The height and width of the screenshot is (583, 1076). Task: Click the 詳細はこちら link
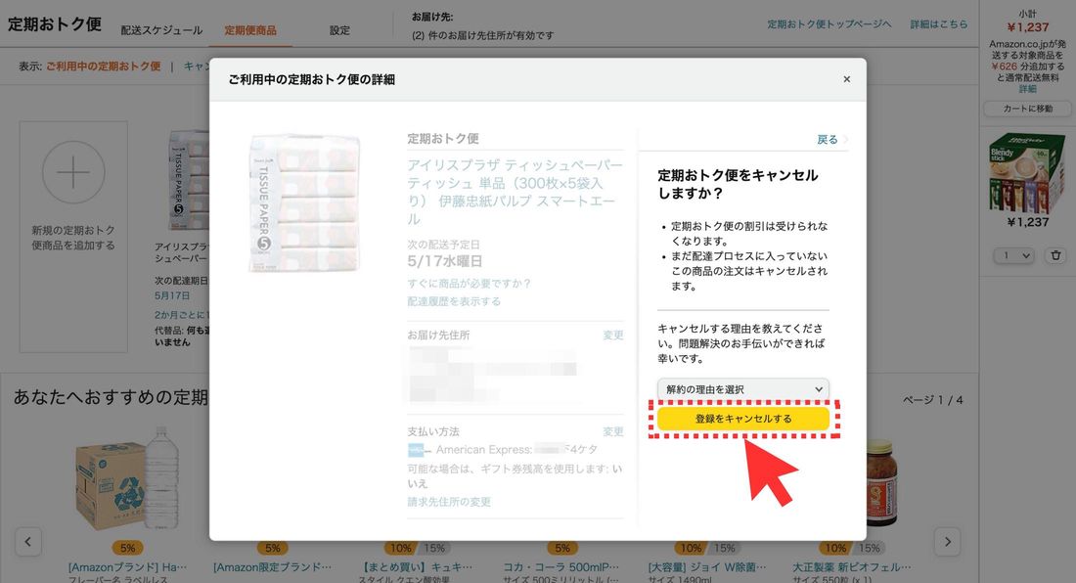pos(939,24)
